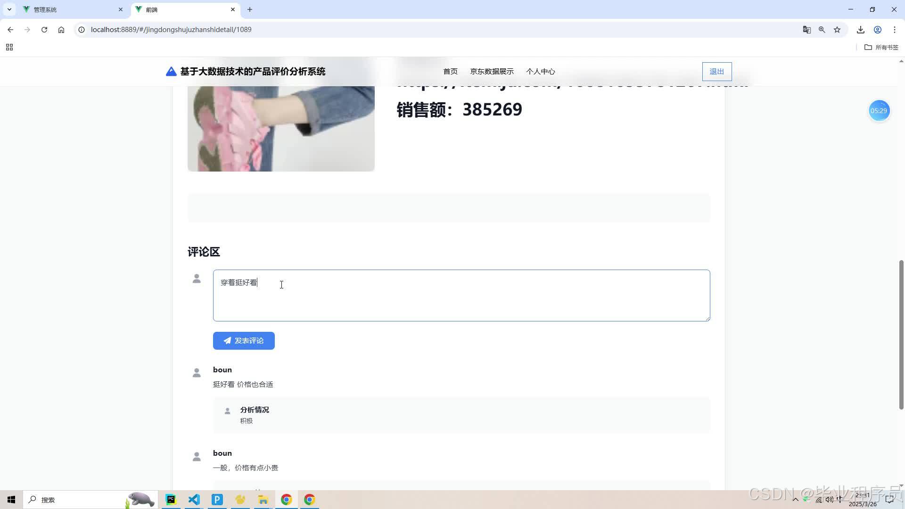The image size is (905, 509).
Task: Open the tab search dropdown arrow
Action: [9, 9]
